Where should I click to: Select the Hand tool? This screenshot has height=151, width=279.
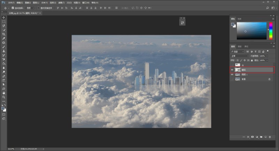4,93
